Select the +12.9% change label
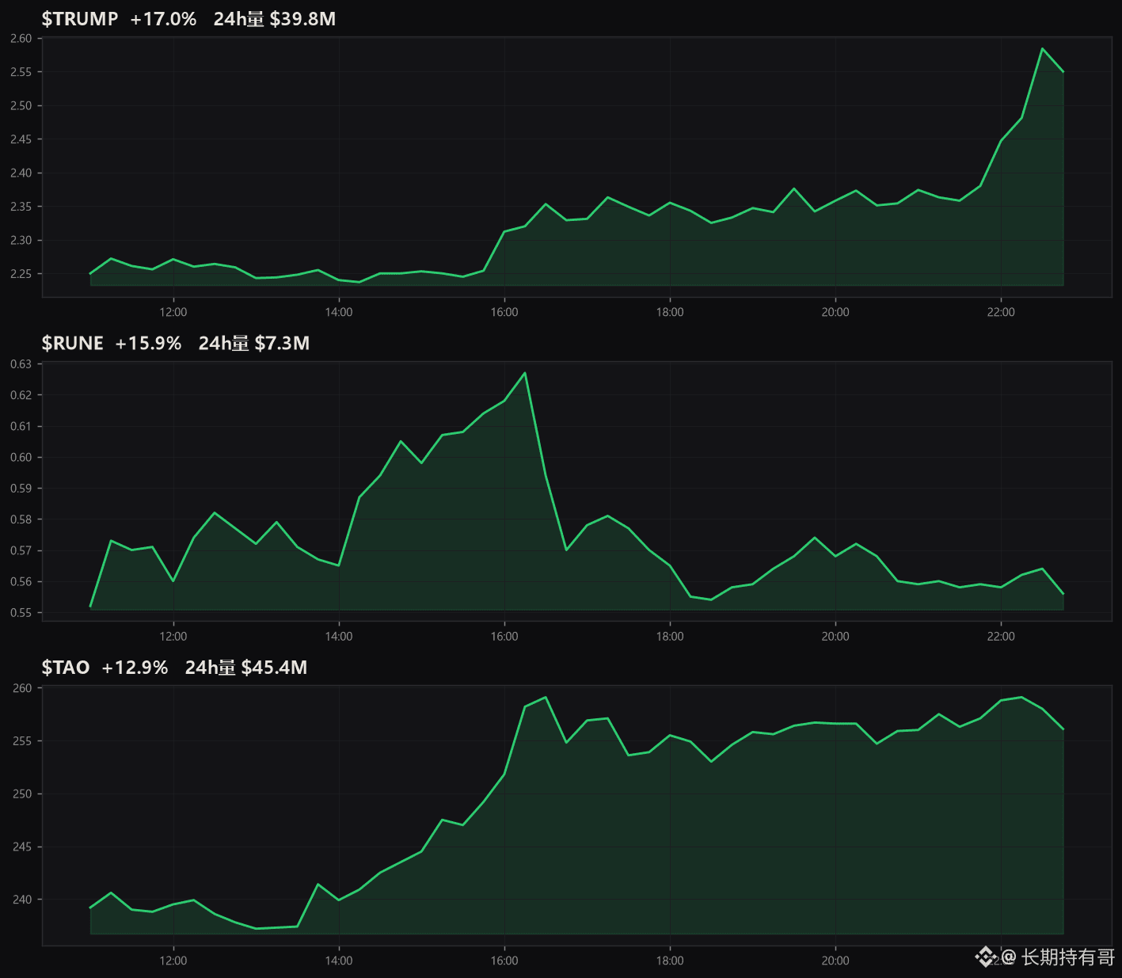 pos(135,668)
